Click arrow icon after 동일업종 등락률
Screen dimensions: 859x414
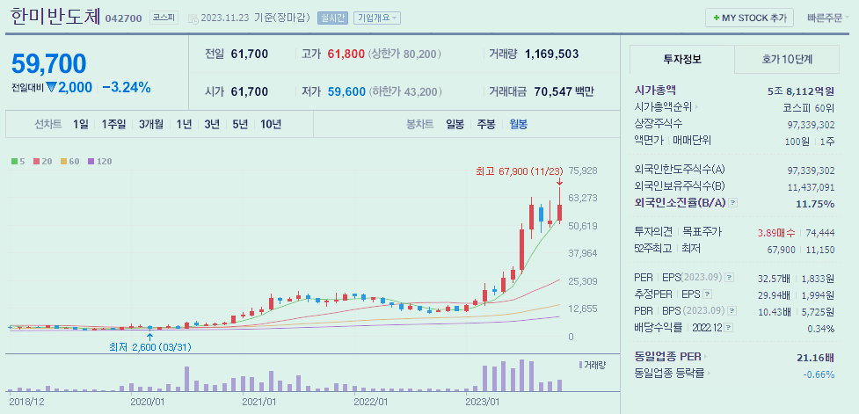click(x=710, y=374)
